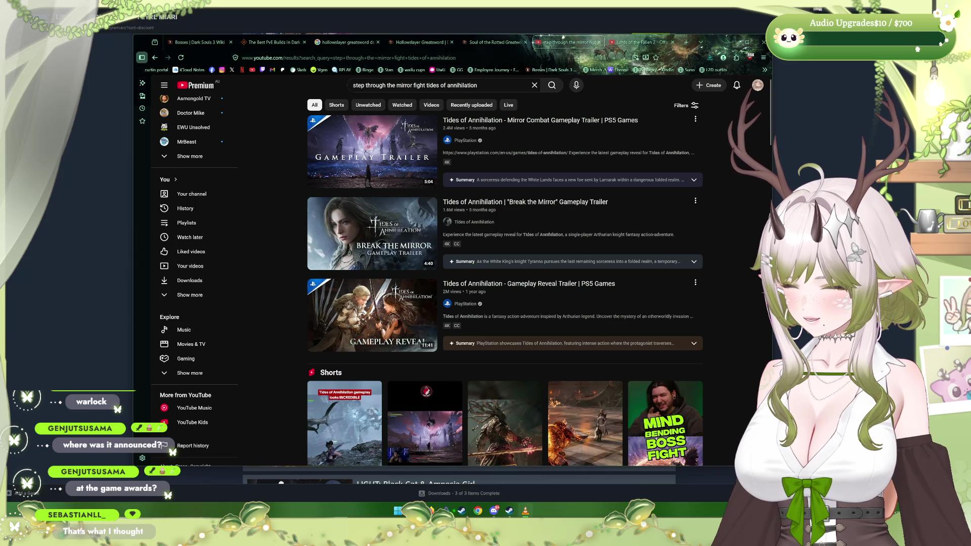The height and width of the screenshot is (546, 971).
Task: Open action menu for Gameplay Reveal Trailer
Action: pos(695,283)
